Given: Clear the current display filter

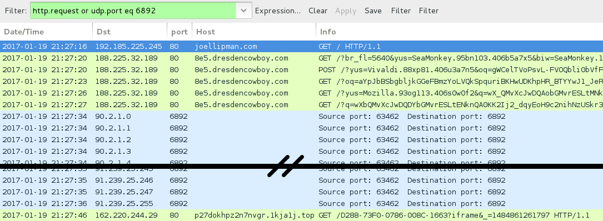Looking at the screenshot, I should point(318,11).
